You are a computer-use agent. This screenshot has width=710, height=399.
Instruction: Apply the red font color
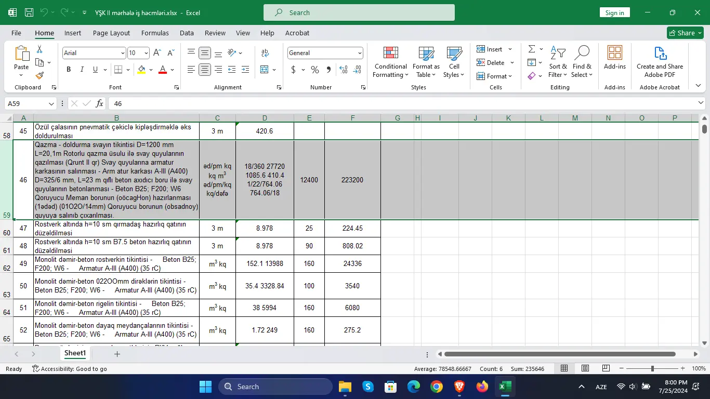(x=162, y=70)
